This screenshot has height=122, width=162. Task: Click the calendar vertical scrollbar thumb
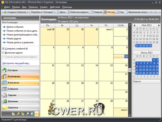[x=130, y=70]
